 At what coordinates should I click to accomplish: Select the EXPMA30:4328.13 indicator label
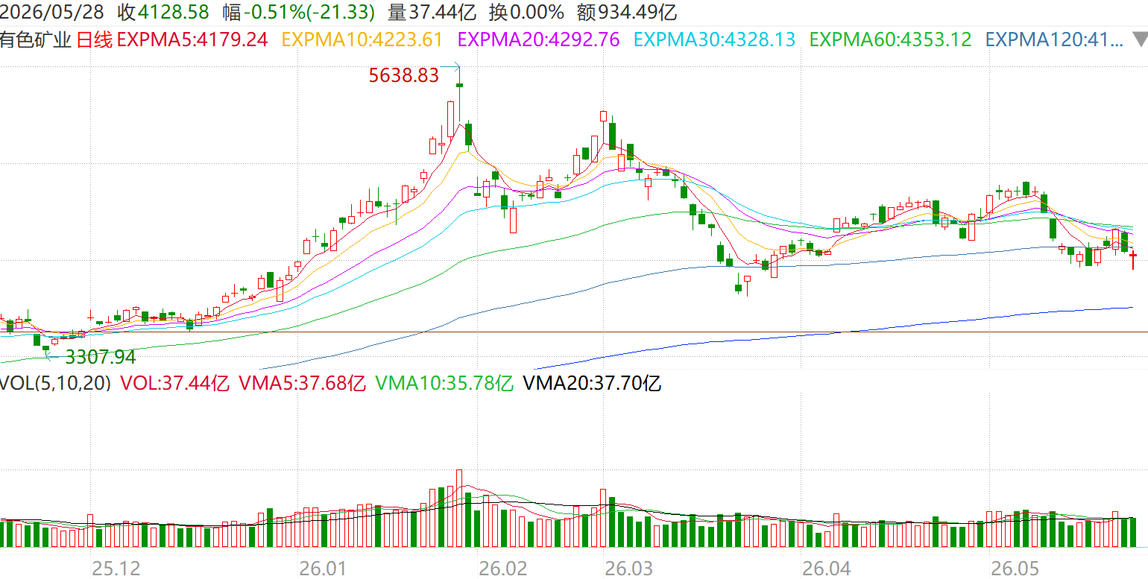pyautogui.click(x=715, y=39)
